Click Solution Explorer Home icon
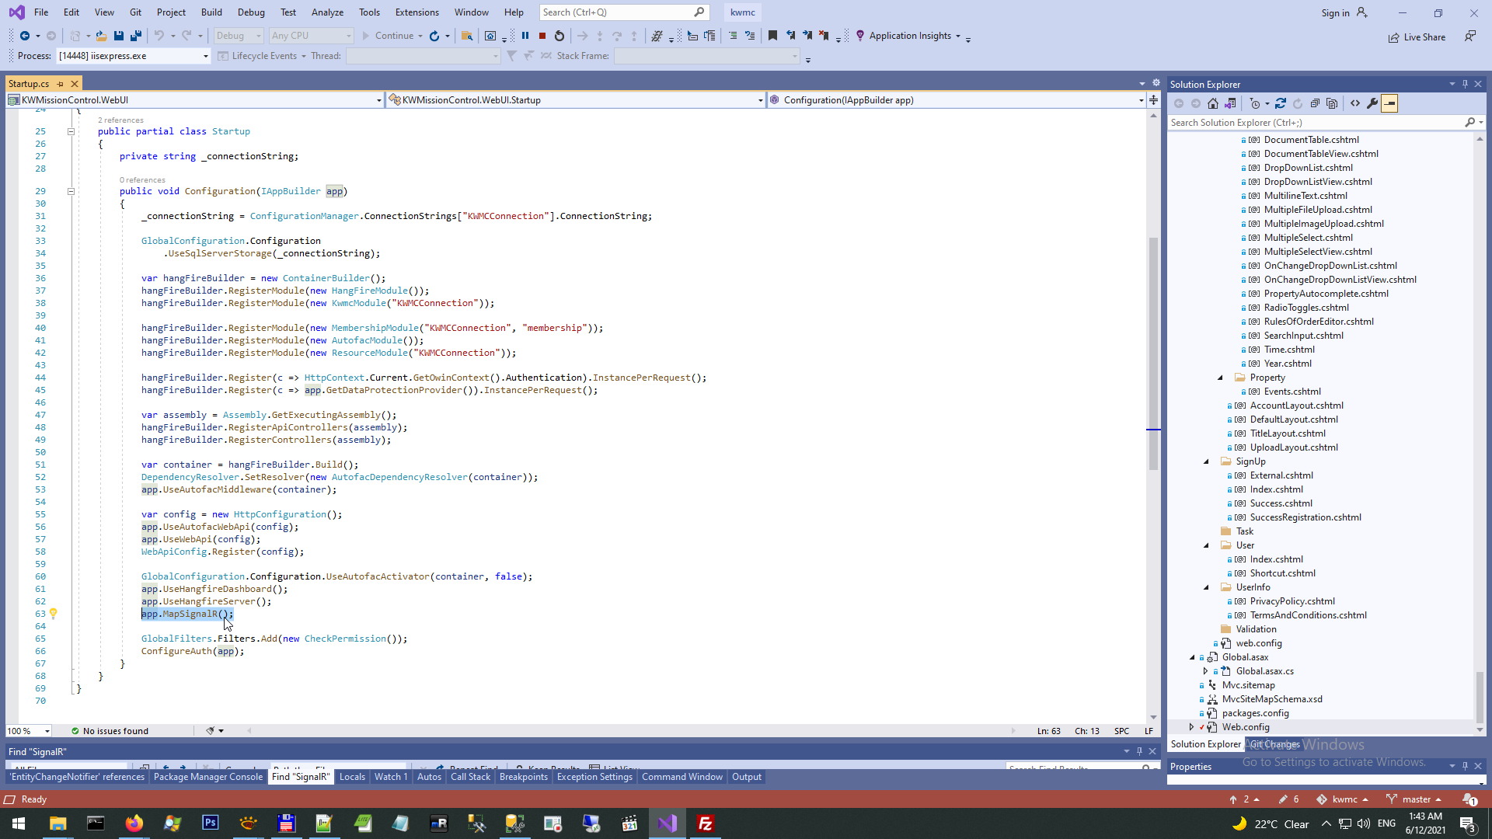The image size is (1492, 839). (1213, 103)
